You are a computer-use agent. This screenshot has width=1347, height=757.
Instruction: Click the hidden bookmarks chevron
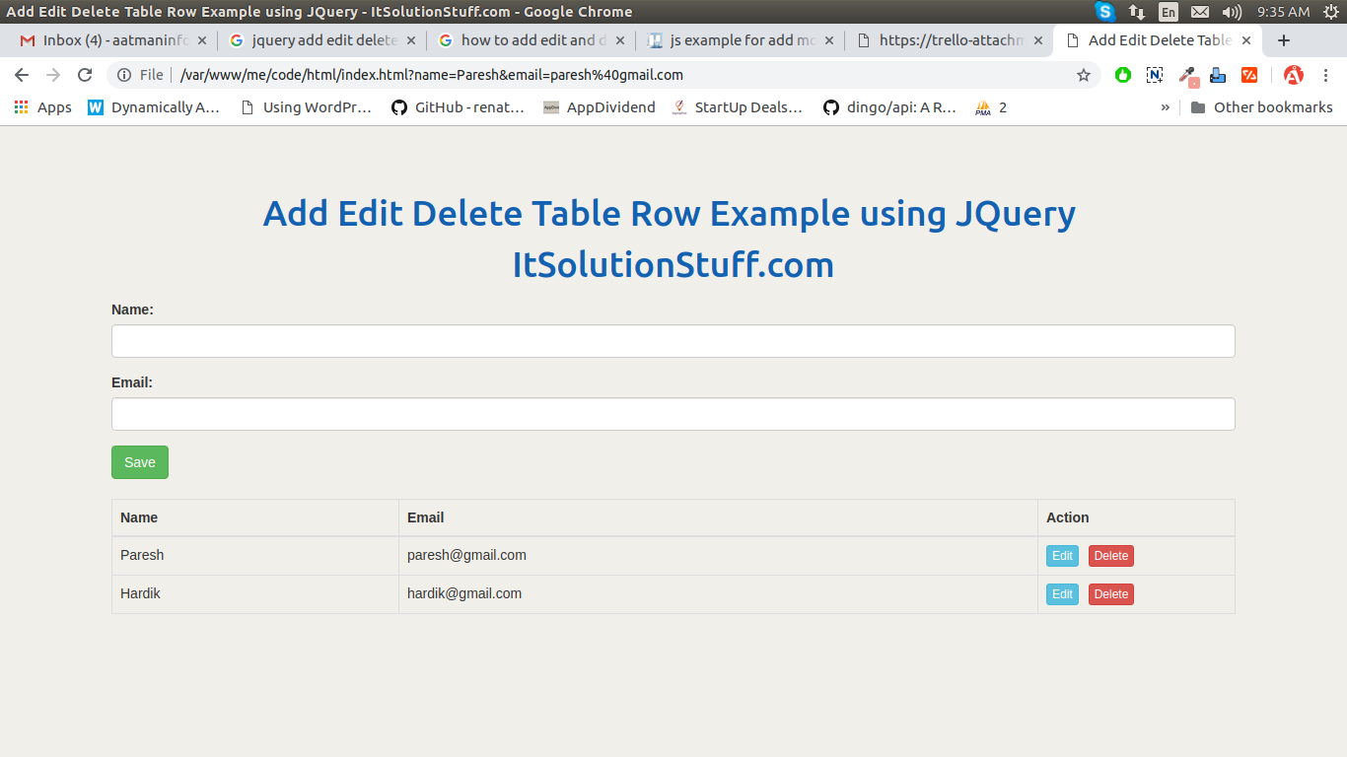tap(1165, 107)
